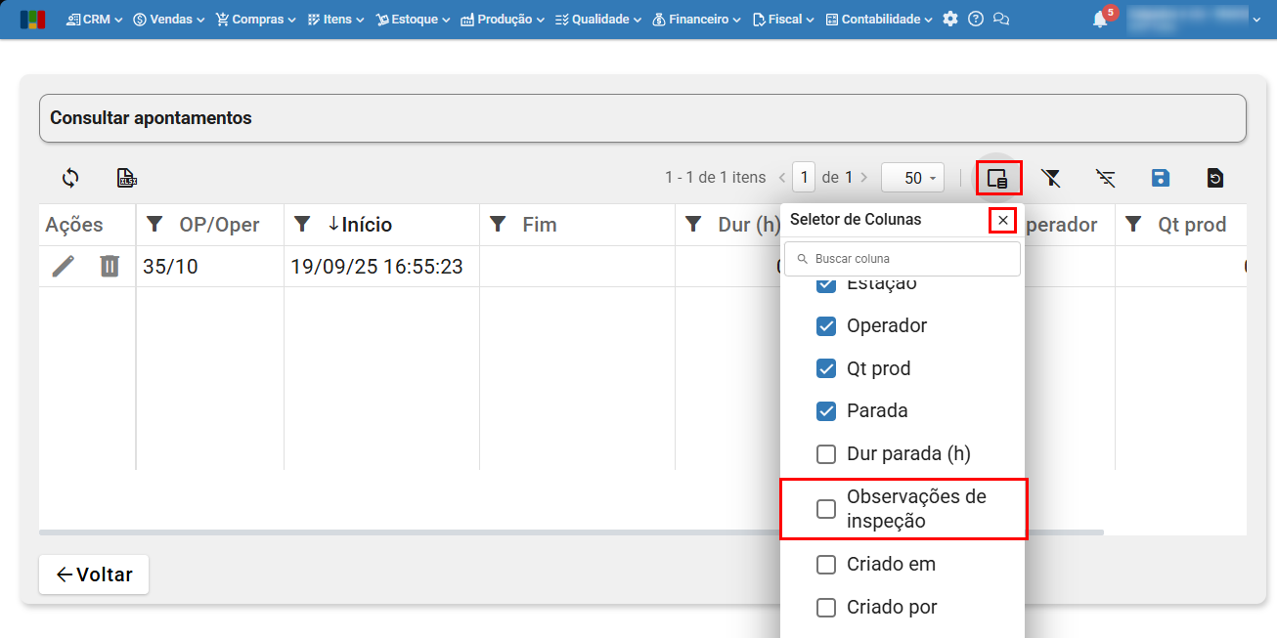1277x638 pixels.
Task: Enable the Observações de inspeção column
Action: [x=826, y=509]
